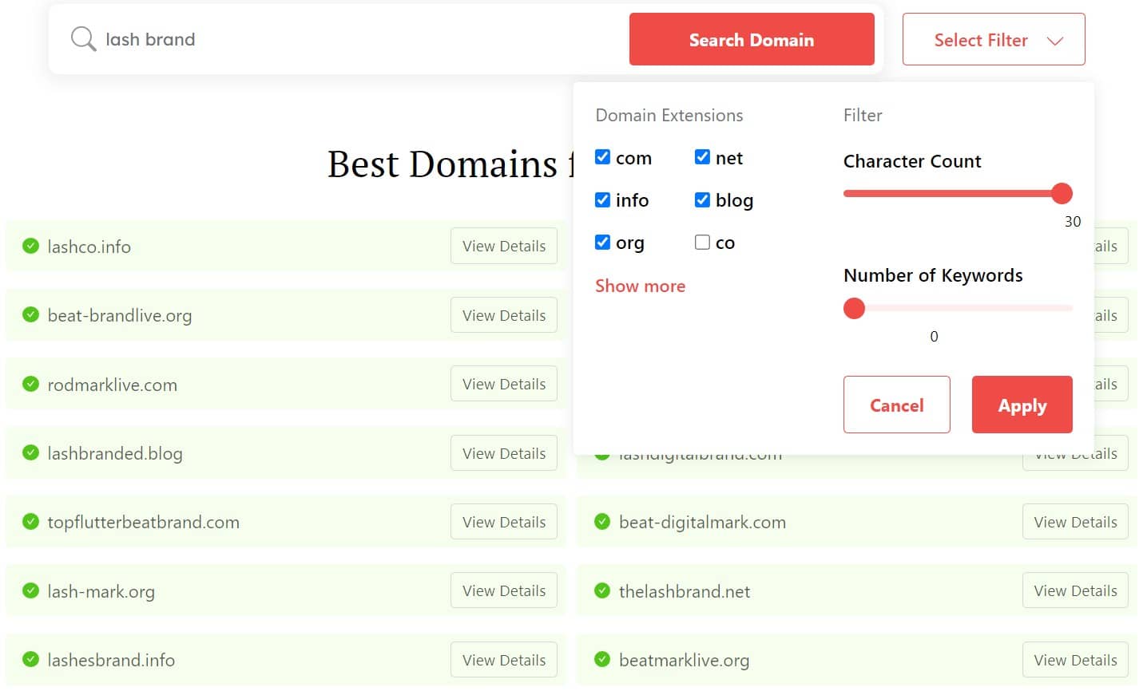Select the beatmarklive.org domain name
1147x691 pixels.
tap(684, 661)
